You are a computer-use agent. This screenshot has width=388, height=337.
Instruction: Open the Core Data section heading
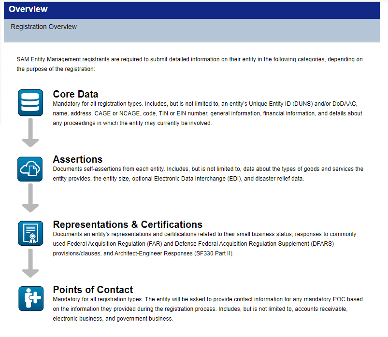pyautogui.click(x=75, y=94)
